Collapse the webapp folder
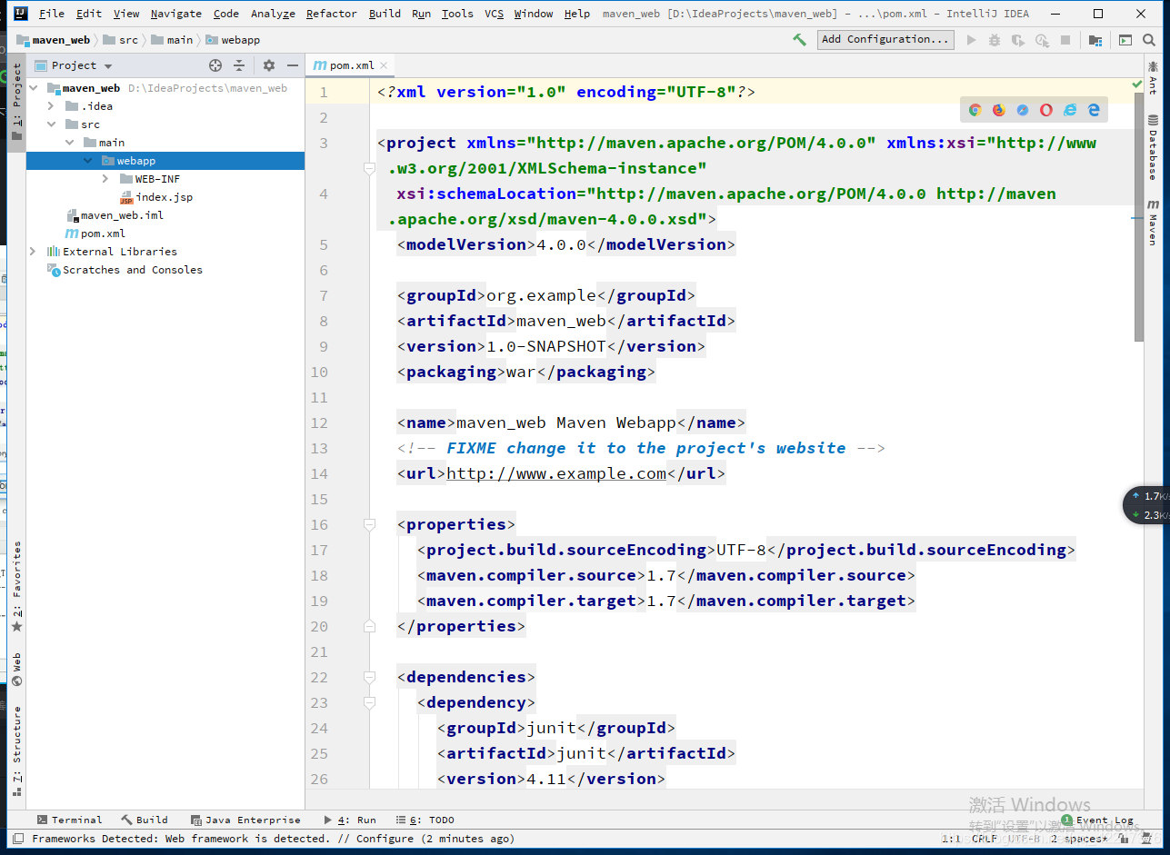1170x855 pixels. tap(88, 161)
